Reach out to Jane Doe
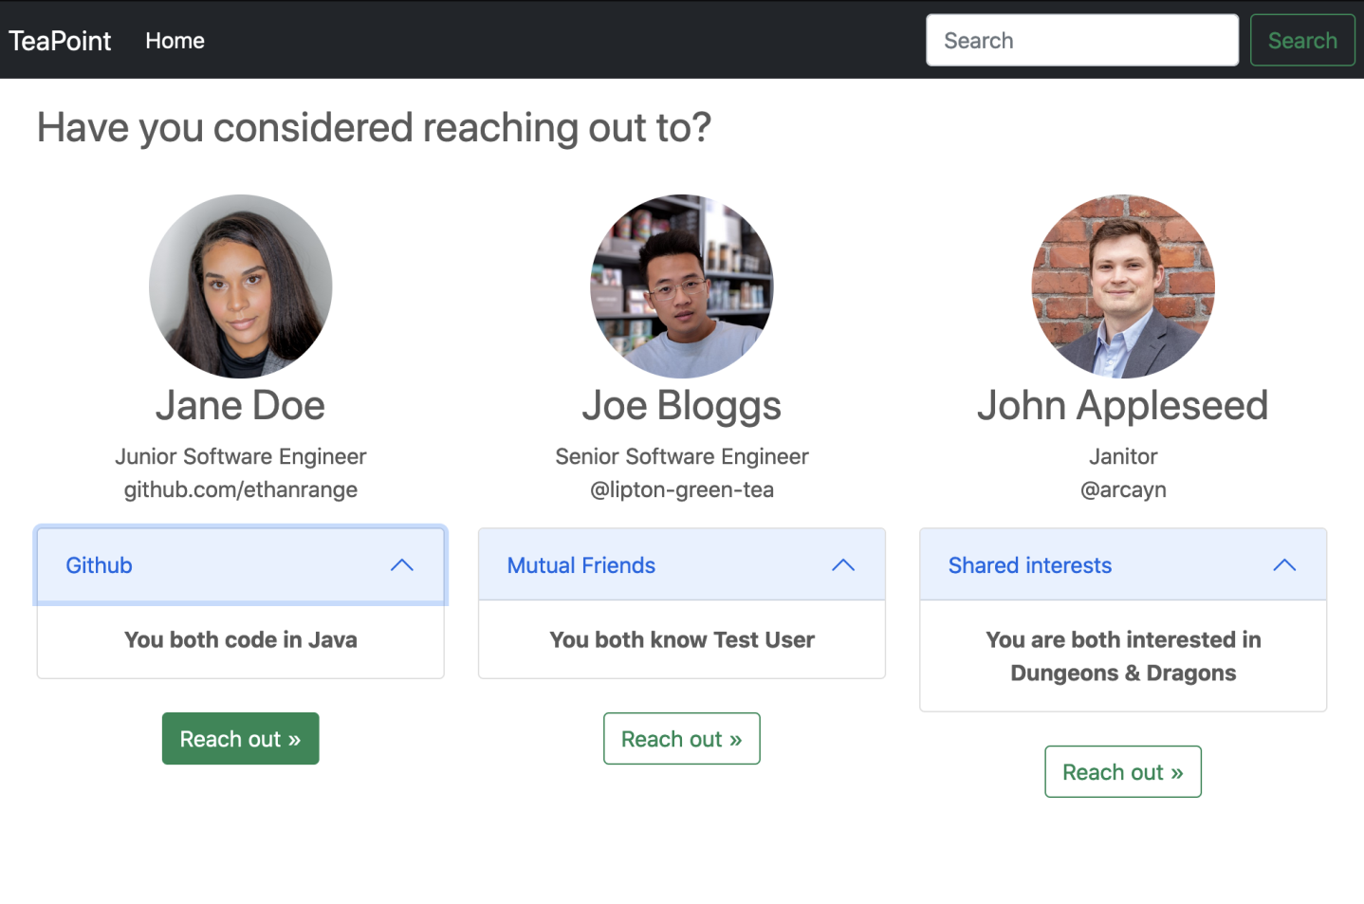This screenshot has height=904, width=1364. (241, 739)
